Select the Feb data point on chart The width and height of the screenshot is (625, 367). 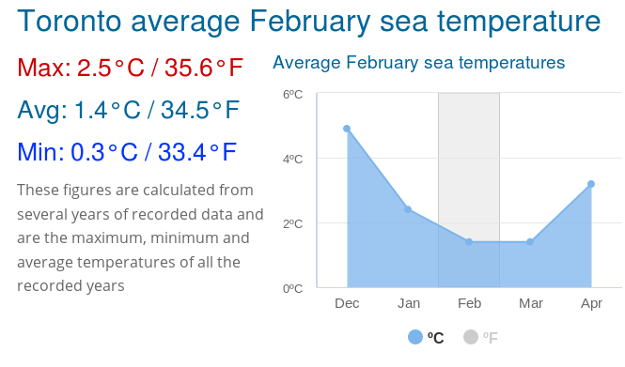coord(469,241)
